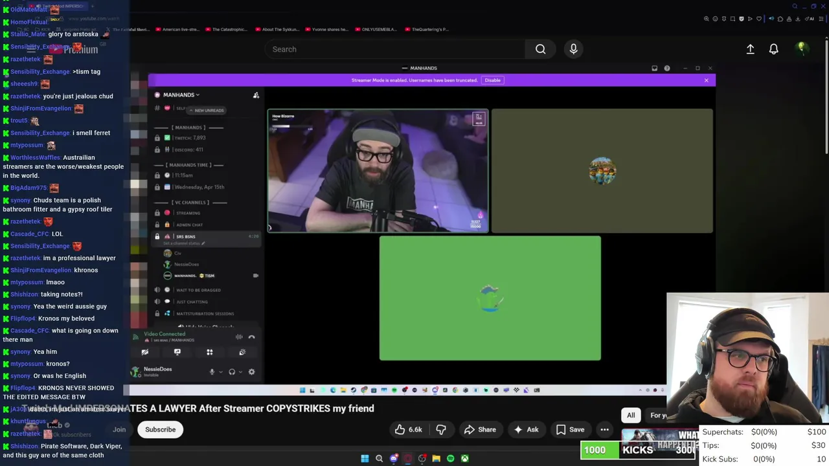The width and height of the screenshot is (829, 466).
Task: Save the video to a playlist
Action: pyautogui.click(x=571, y=430)
